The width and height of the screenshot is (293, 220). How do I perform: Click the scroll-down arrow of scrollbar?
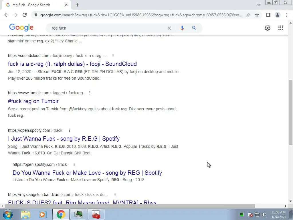click(290, 201)
